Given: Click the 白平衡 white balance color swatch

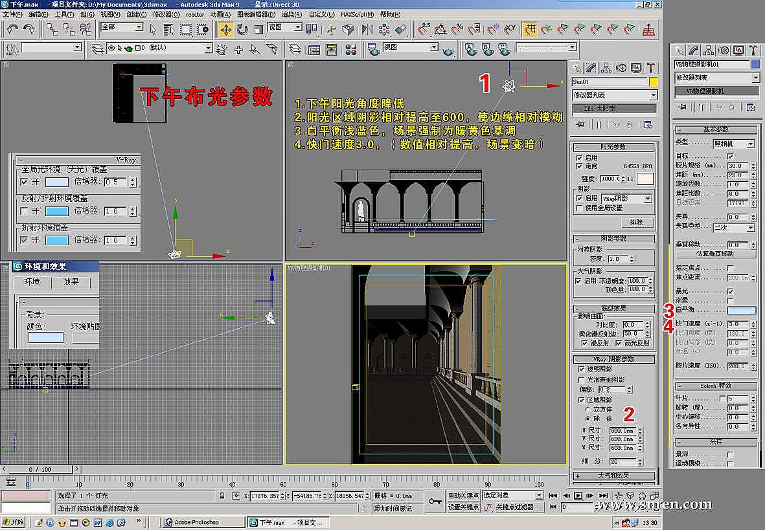Looking at the screenshot, I should pos(741,311).
